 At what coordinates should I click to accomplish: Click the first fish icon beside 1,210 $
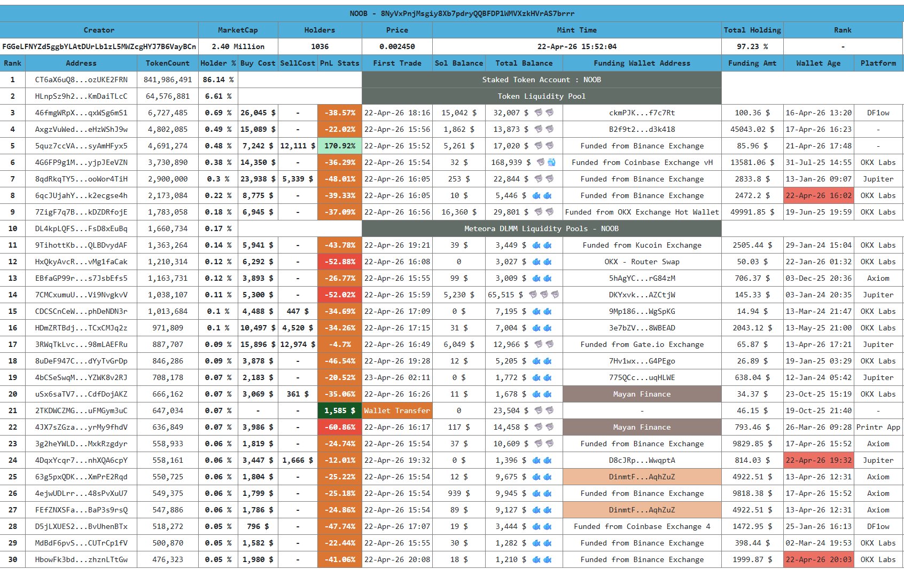(536, 559)
